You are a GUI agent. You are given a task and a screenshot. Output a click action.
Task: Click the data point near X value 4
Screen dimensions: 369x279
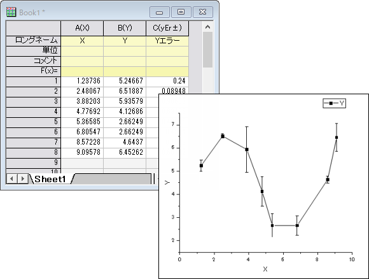pyautogui.click(x=247, y=150)
